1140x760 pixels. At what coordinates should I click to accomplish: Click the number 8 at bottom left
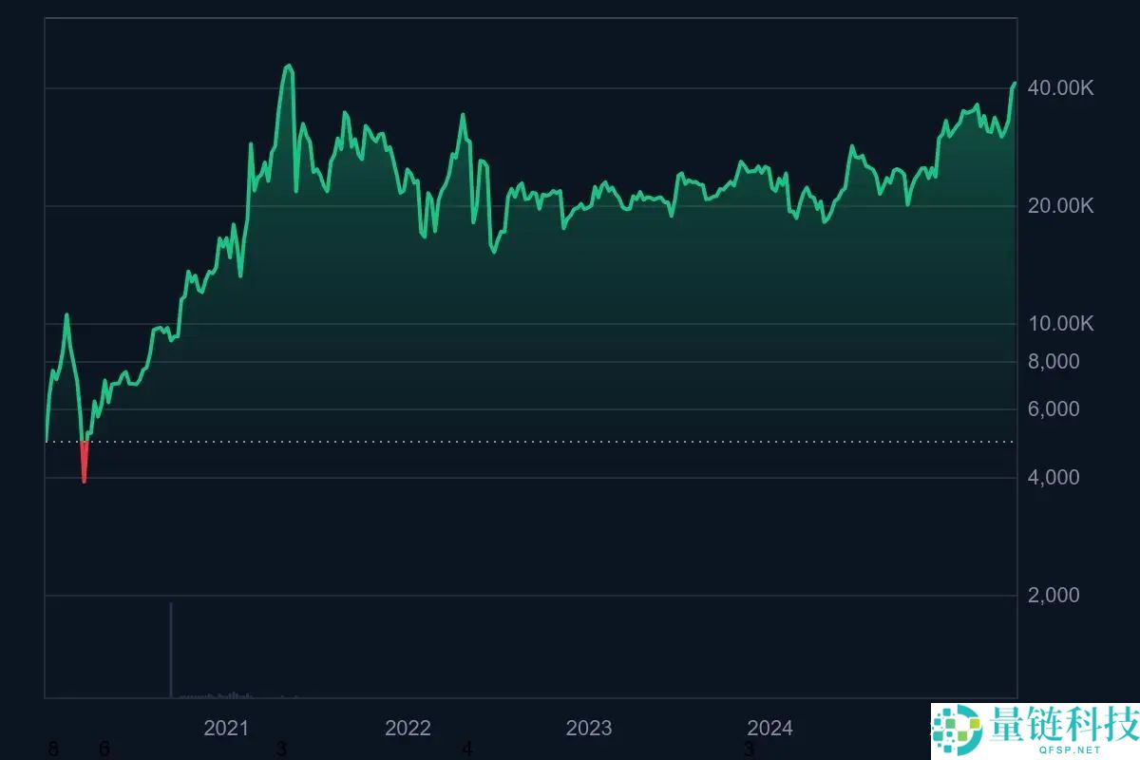[x=53, y=750]
